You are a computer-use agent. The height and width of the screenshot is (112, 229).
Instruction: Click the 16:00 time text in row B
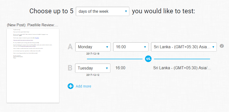tap(120, 68)
